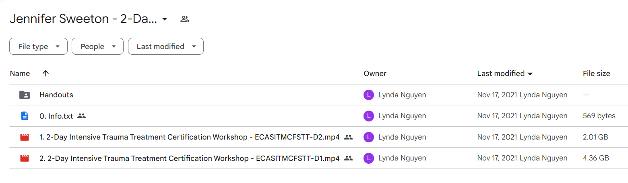Click the red video icon for ECASITMCFSTT-D2.mp4
The image size is (628, 183).
(25, 137)
